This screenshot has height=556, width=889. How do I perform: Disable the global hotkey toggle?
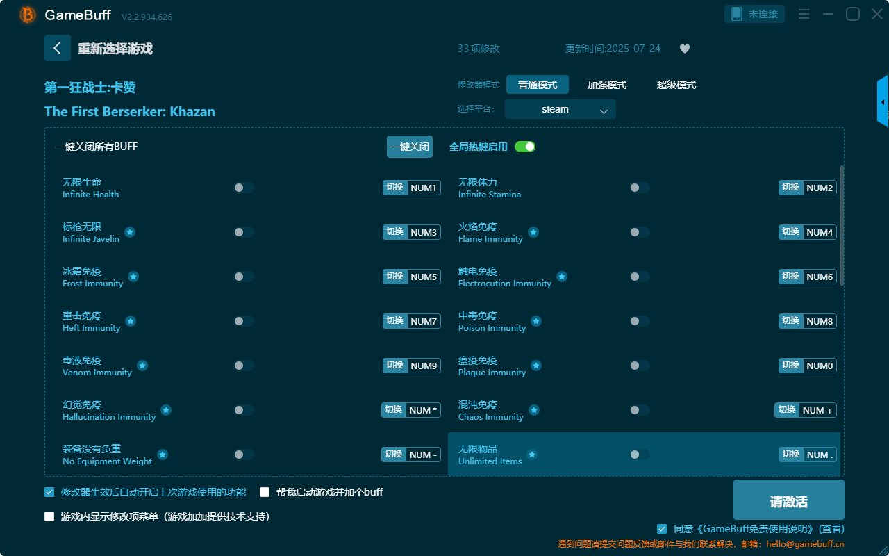(x=525, y=147)
